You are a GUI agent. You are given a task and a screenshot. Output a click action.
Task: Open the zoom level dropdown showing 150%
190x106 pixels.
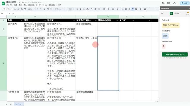31,9
